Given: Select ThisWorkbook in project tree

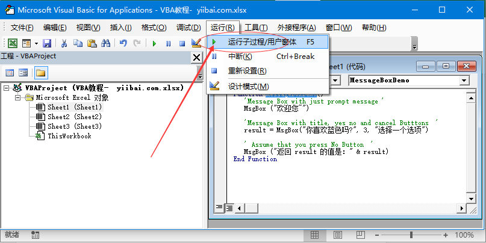Looking at the screenshot, I should click(69, 136).
